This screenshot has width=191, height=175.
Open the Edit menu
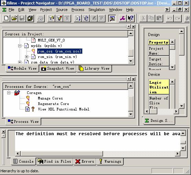[x=21, y=10]
